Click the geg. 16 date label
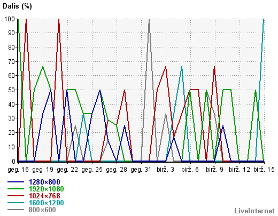Viewport: 278px width, 216px height. [x=18, y=170]
